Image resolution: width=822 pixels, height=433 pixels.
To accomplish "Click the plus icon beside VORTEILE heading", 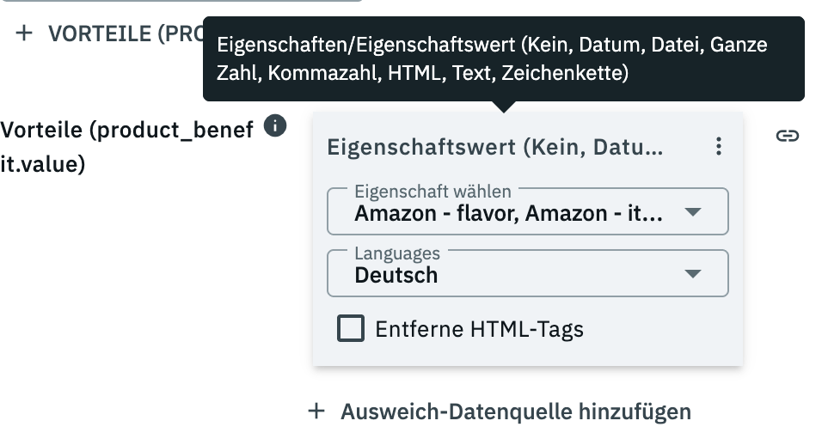I will click(x=25, y=34).
